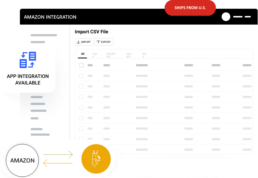Click the white circle avatar in header
258x178 pixels.
point(226,17)
